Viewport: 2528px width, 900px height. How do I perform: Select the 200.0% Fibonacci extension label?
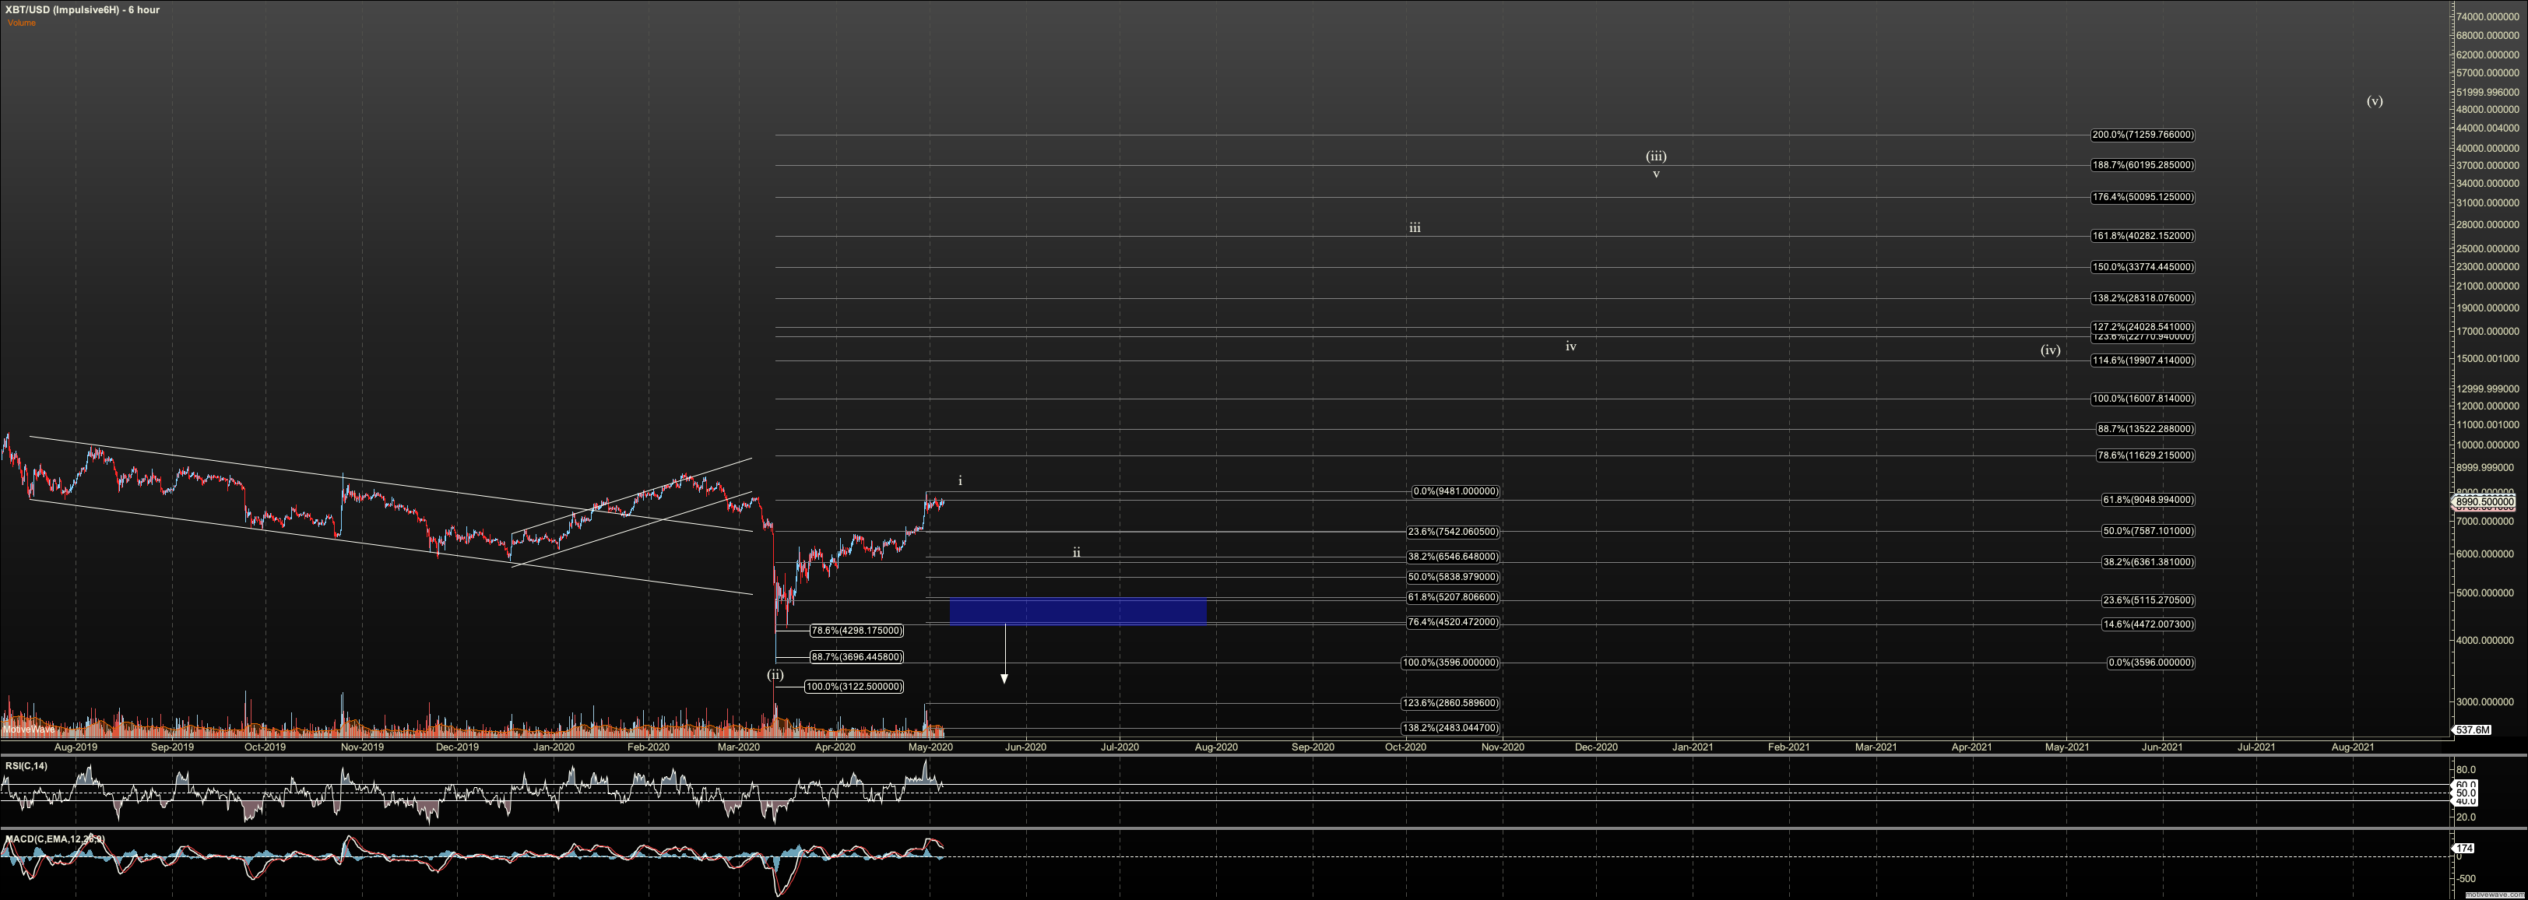[x=2143, y=135]
